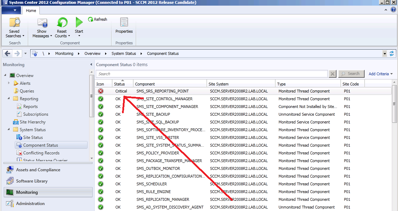Click the Conflicting Records node icon
Image resolution: width=398 pixels, height=211 pixels.
pyautogui.click(x=19, y=153)
